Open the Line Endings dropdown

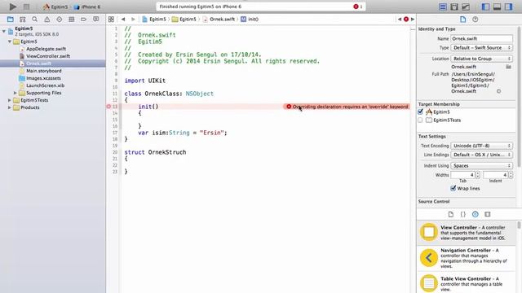pos(481,155)
